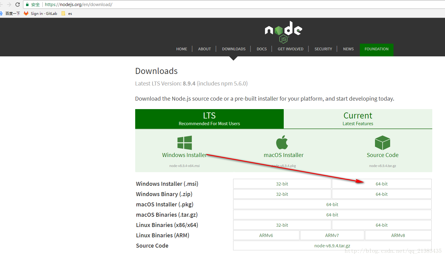Download Windows Installer (.msi) 32-bit
Viewport: 445px width, 257px height.
point(282,184)
